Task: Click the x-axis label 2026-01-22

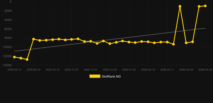Action: click(x=129, y=70)
